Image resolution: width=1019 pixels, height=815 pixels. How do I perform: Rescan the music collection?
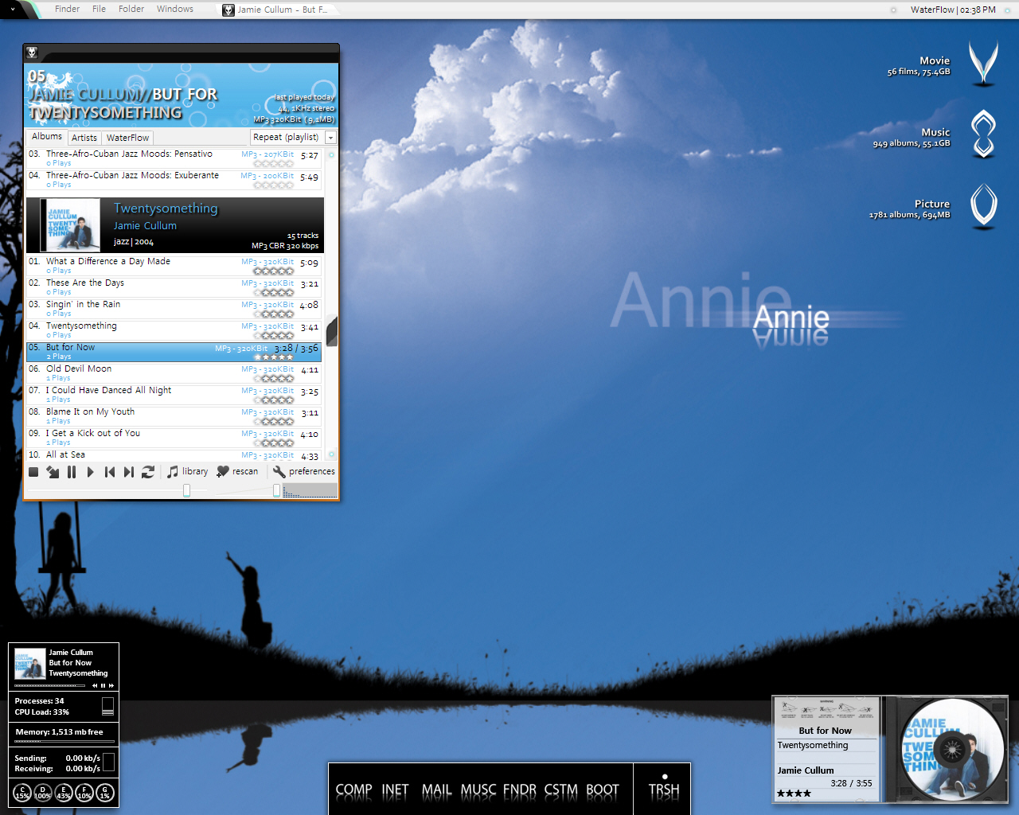click(x=237, y=472)
